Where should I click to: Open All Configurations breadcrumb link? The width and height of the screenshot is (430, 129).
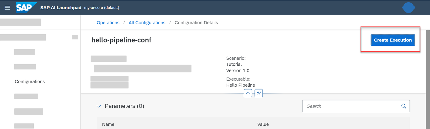pos(147,23)
